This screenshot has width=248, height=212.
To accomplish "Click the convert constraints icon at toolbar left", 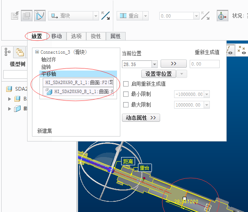I will tap(15, 16).
